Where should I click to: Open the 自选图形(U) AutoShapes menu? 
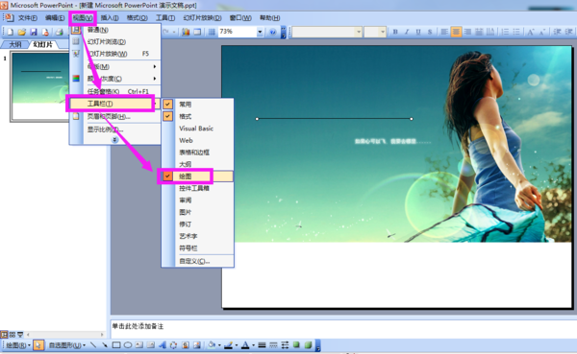coord(67,345)
